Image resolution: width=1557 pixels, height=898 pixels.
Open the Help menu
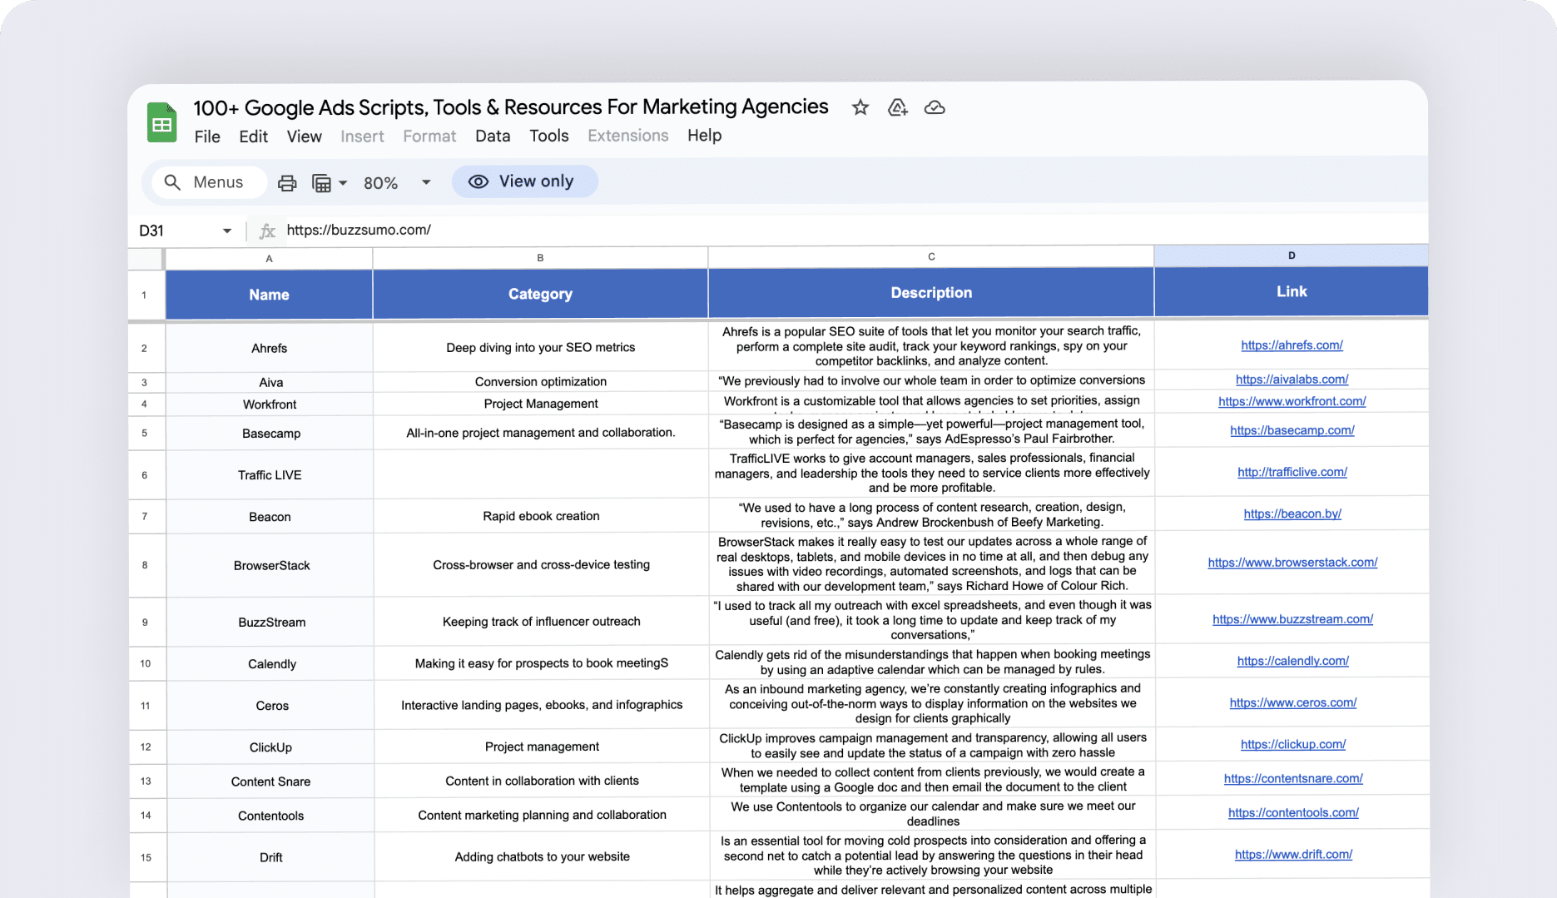click(x=705, y=136)
